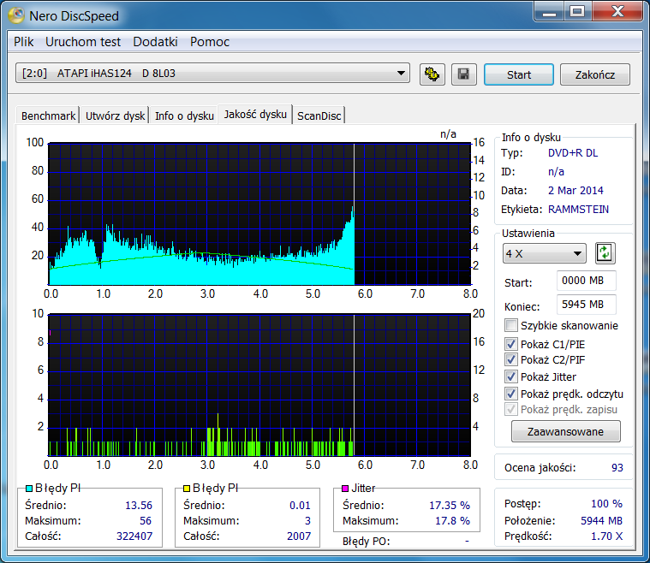Image resolution: width=650 pixels, height=563 pixels.
Task: Uncheck Pokaż C1/PIE checkbox
Action: point(511,344)
